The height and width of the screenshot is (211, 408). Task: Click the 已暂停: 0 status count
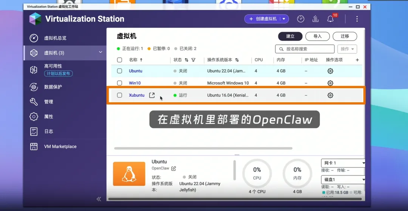click(x=158, y=49)
